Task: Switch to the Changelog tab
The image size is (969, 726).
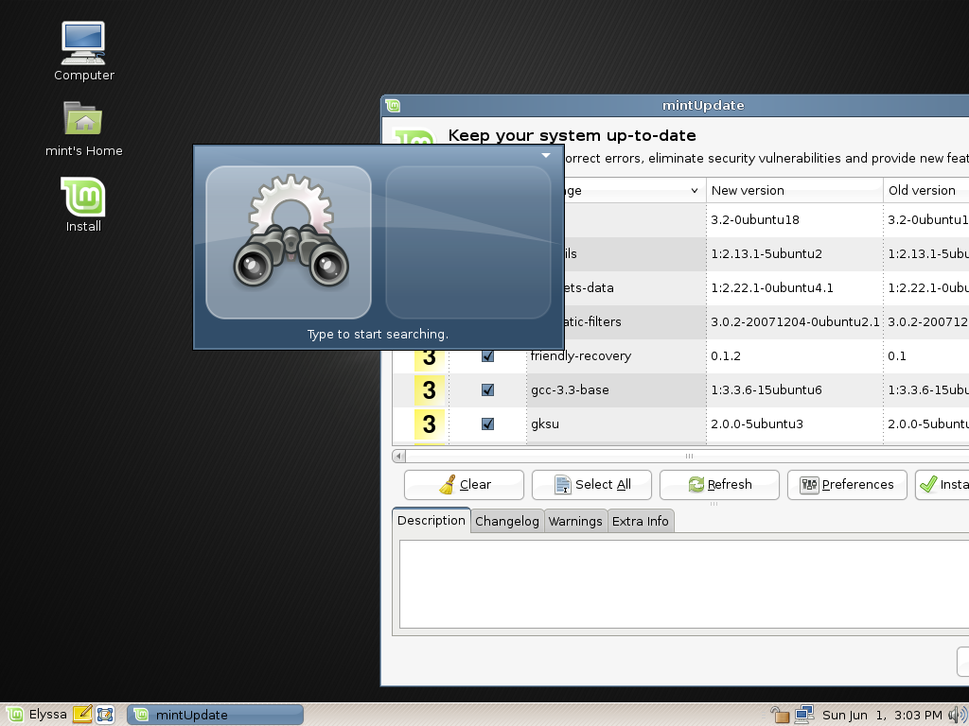Action: coord(507,522)
